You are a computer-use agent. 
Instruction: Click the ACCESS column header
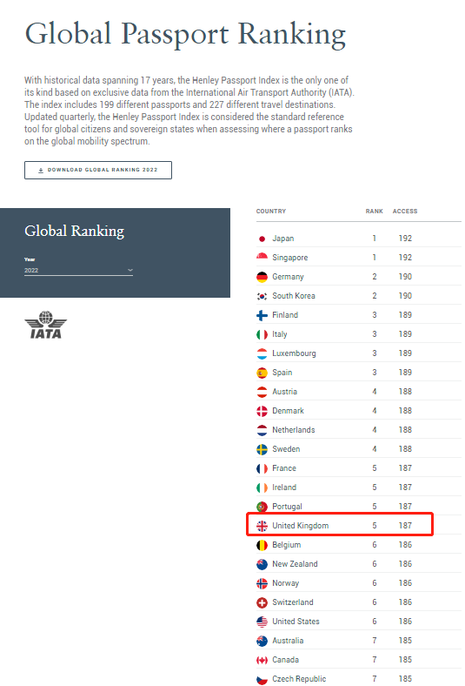[x=405, y=212]
